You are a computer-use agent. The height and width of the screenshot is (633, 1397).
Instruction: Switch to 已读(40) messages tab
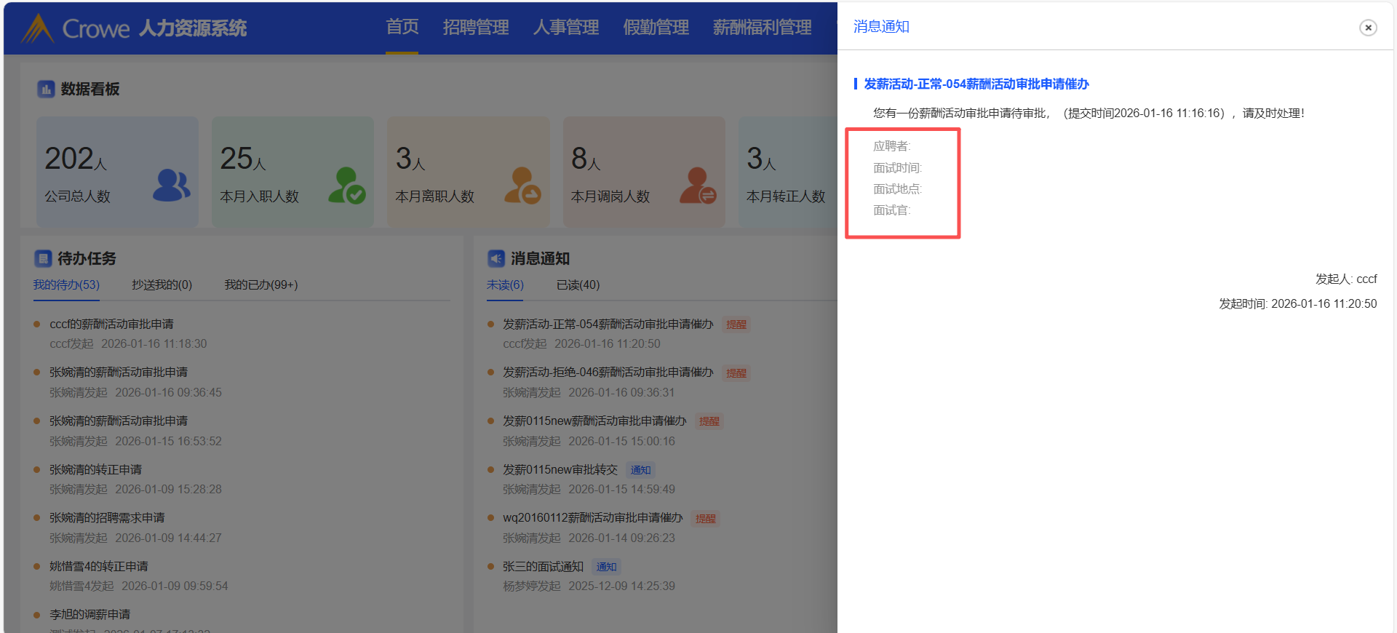click(578, 285)
